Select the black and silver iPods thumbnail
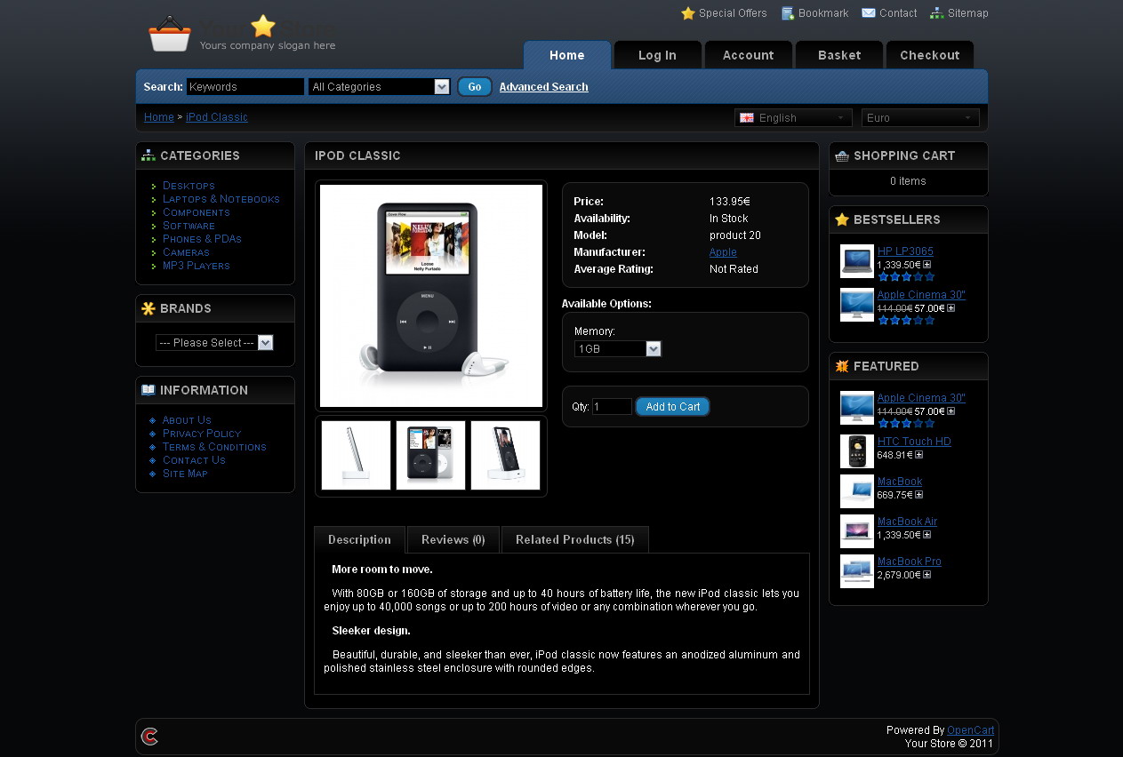The width and height of the screenshot is (1123, 757). coord(430,456)
